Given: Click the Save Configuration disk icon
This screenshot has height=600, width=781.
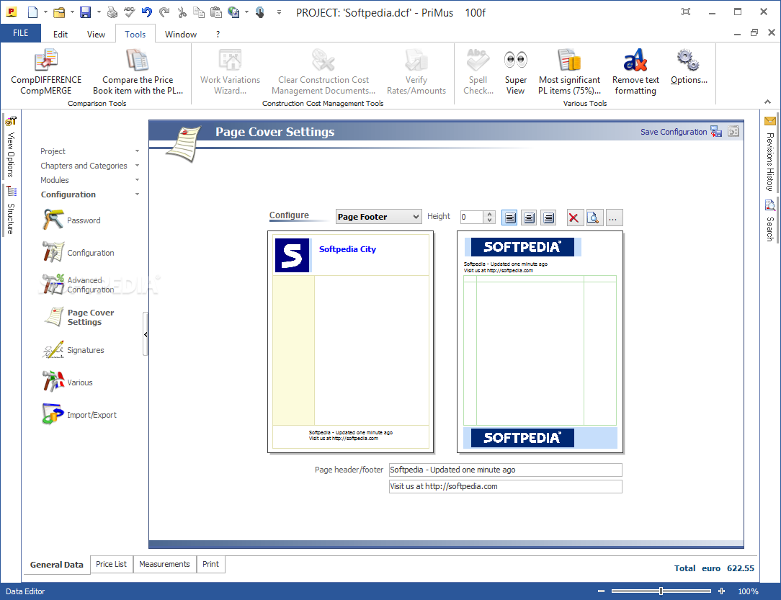Looking at the screenshot, I should 716,131.
